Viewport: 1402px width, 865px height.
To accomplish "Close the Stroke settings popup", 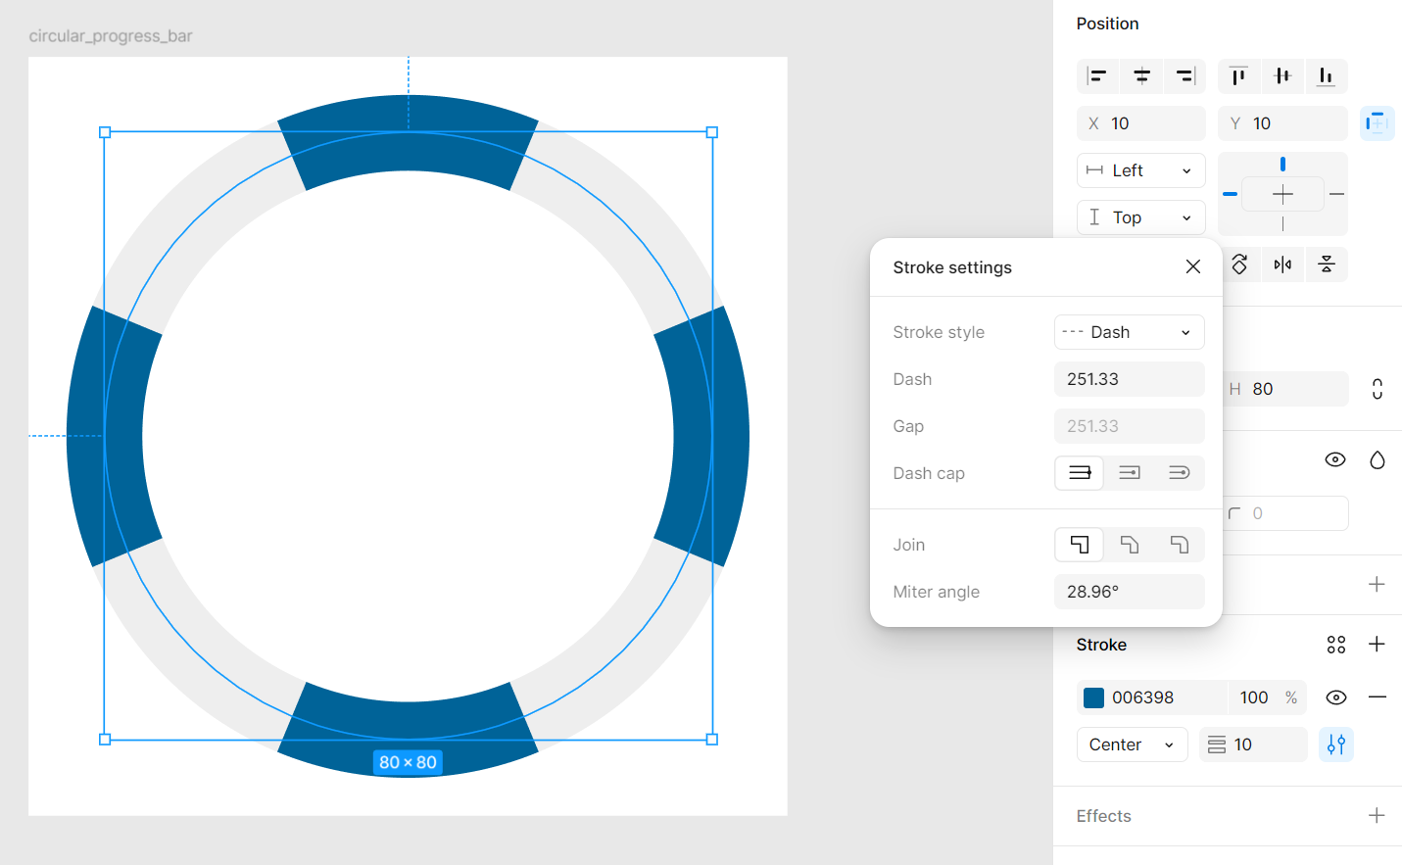I will [1192, 266].
